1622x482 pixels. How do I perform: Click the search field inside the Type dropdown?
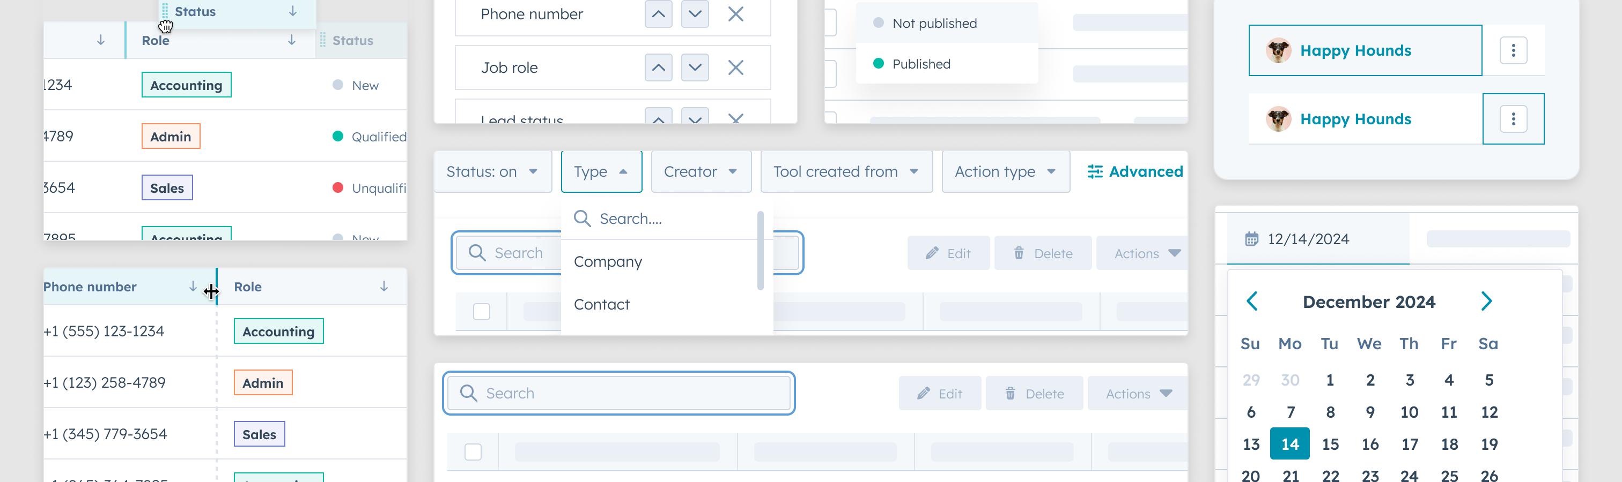[659, 219]
